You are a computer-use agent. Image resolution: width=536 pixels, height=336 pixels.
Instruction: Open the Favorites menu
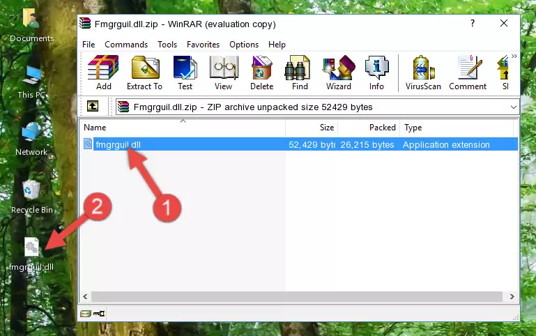click(203, 45)
